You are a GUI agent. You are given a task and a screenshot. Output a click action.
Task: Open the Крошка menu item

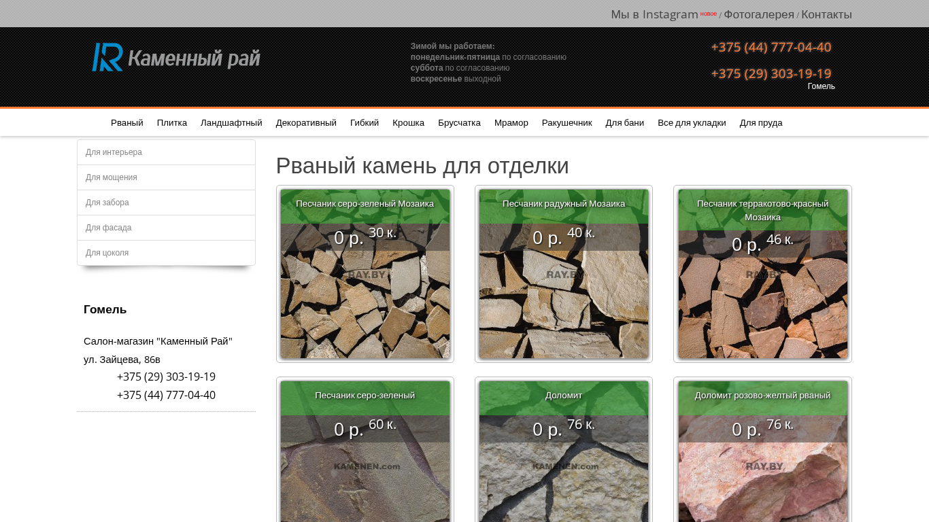pos(408,123)
